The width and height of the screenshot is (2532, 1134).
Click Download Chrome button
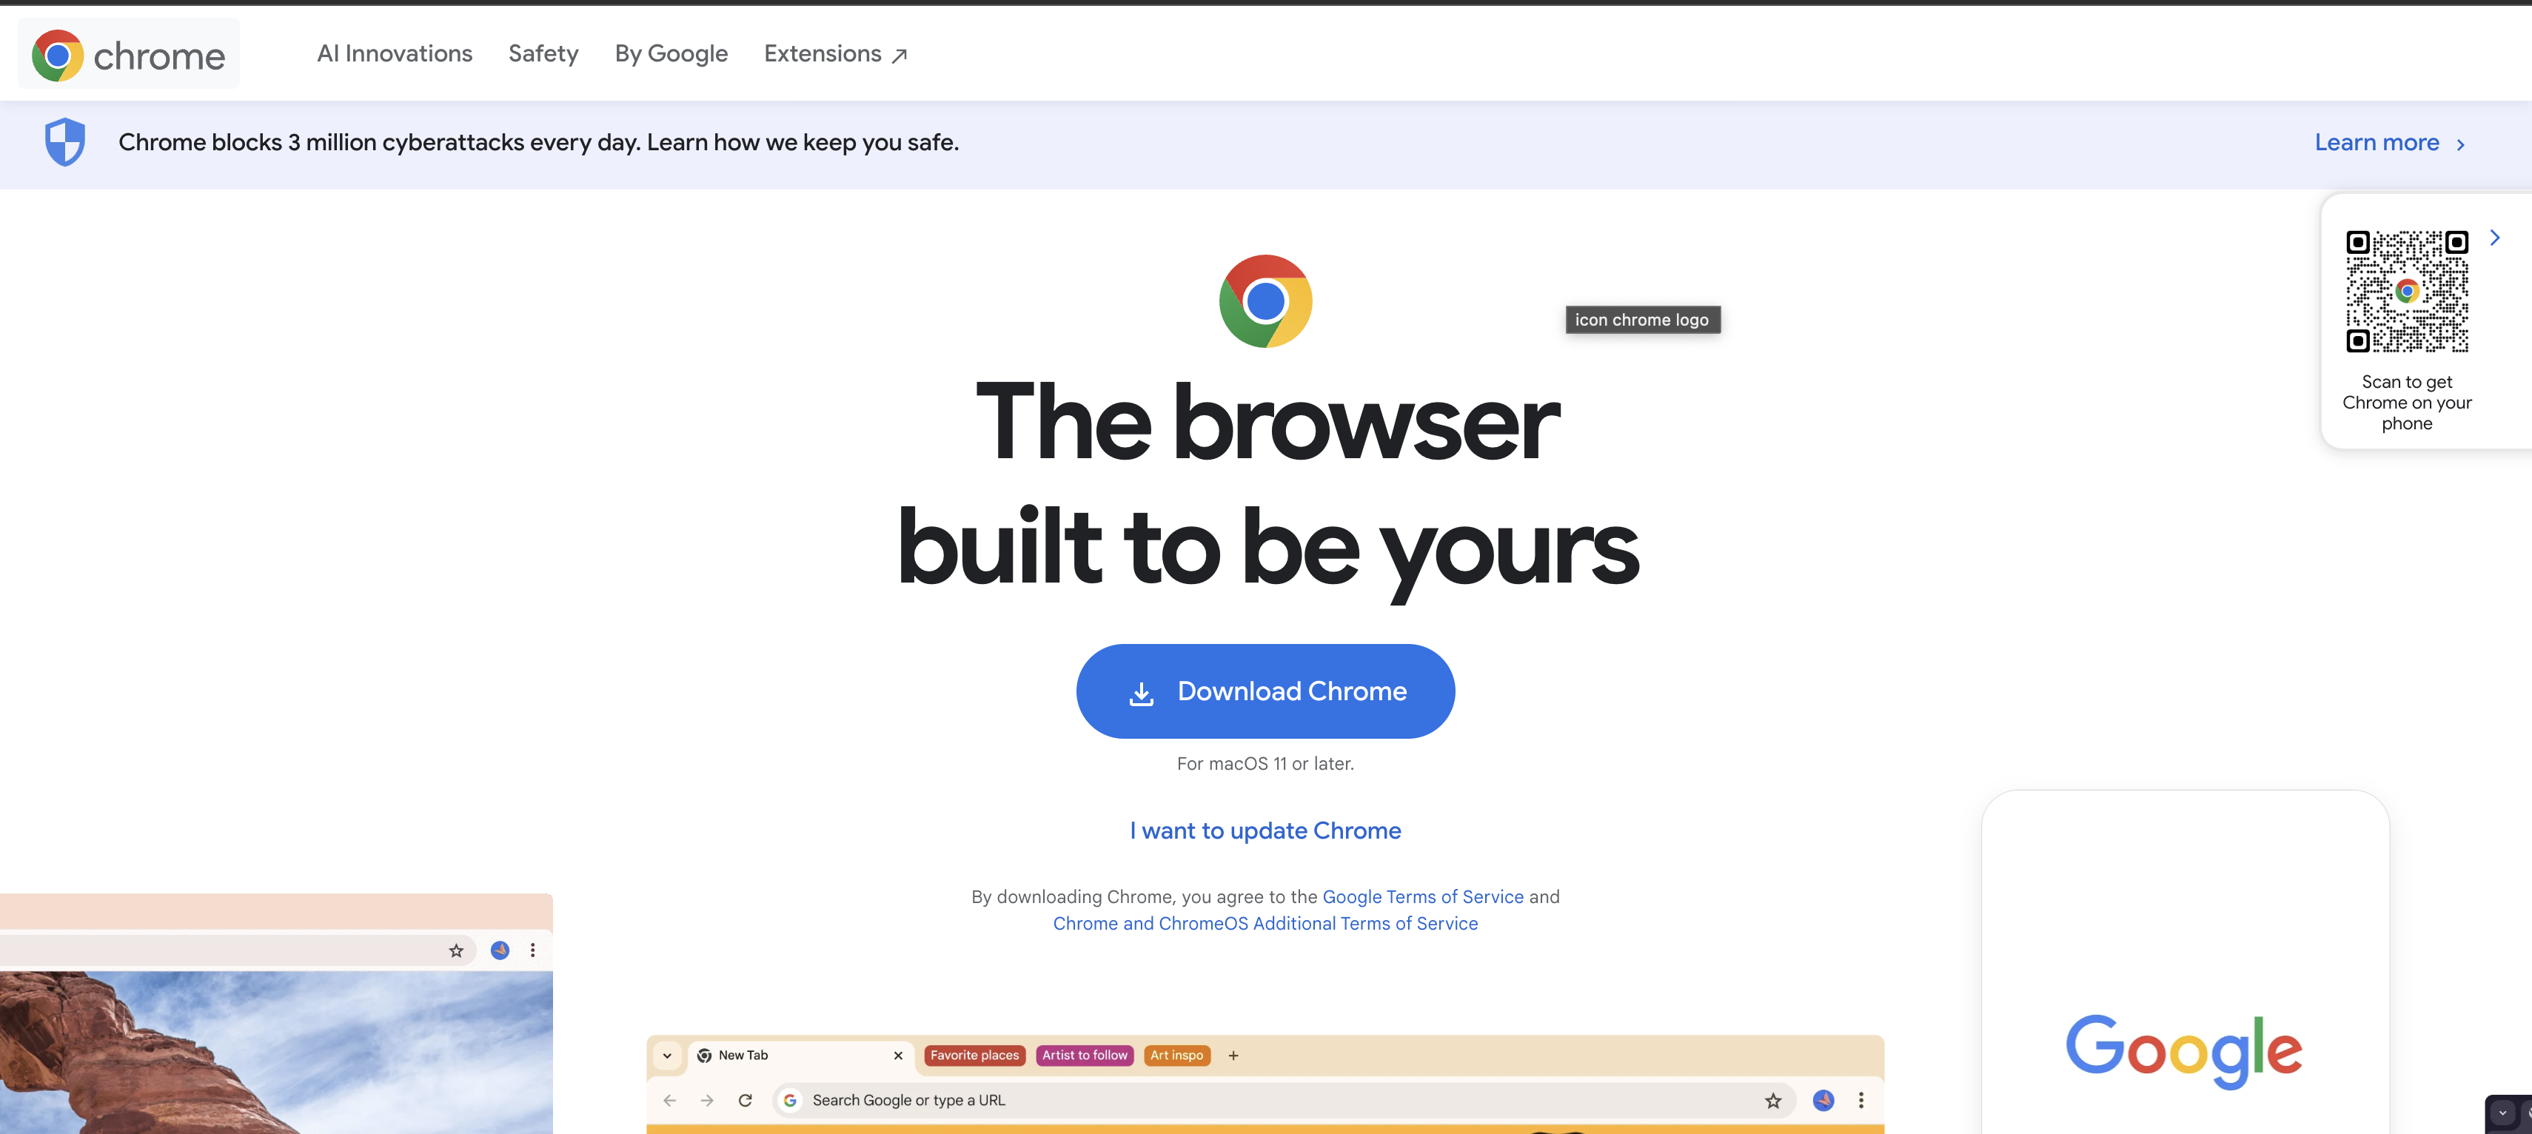[1266, 690]
